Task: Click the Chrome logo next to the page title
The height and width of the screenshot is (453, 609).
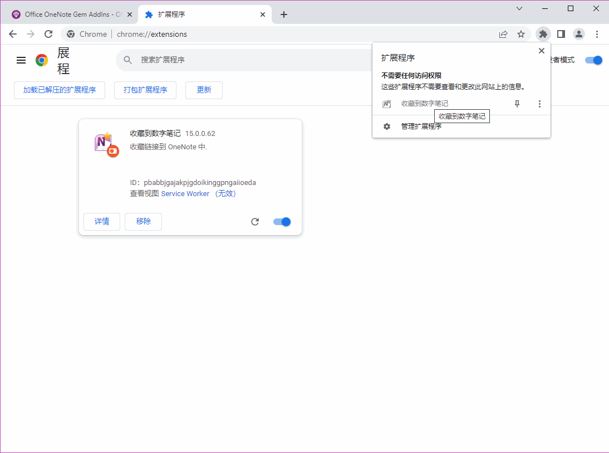Action: tap(42, 60)
